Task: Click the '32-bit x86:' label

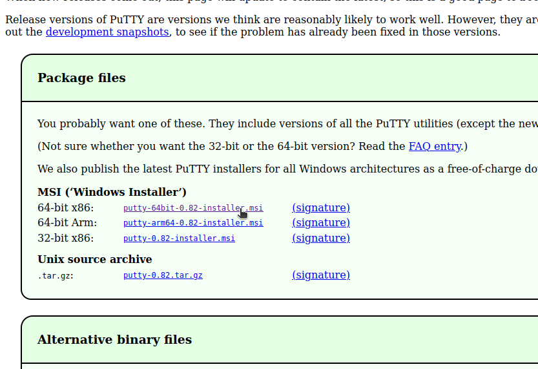Action: tap(65, 238)
